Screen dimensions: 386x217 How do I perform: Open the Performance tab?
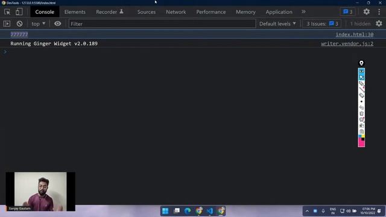coord(211,12)
